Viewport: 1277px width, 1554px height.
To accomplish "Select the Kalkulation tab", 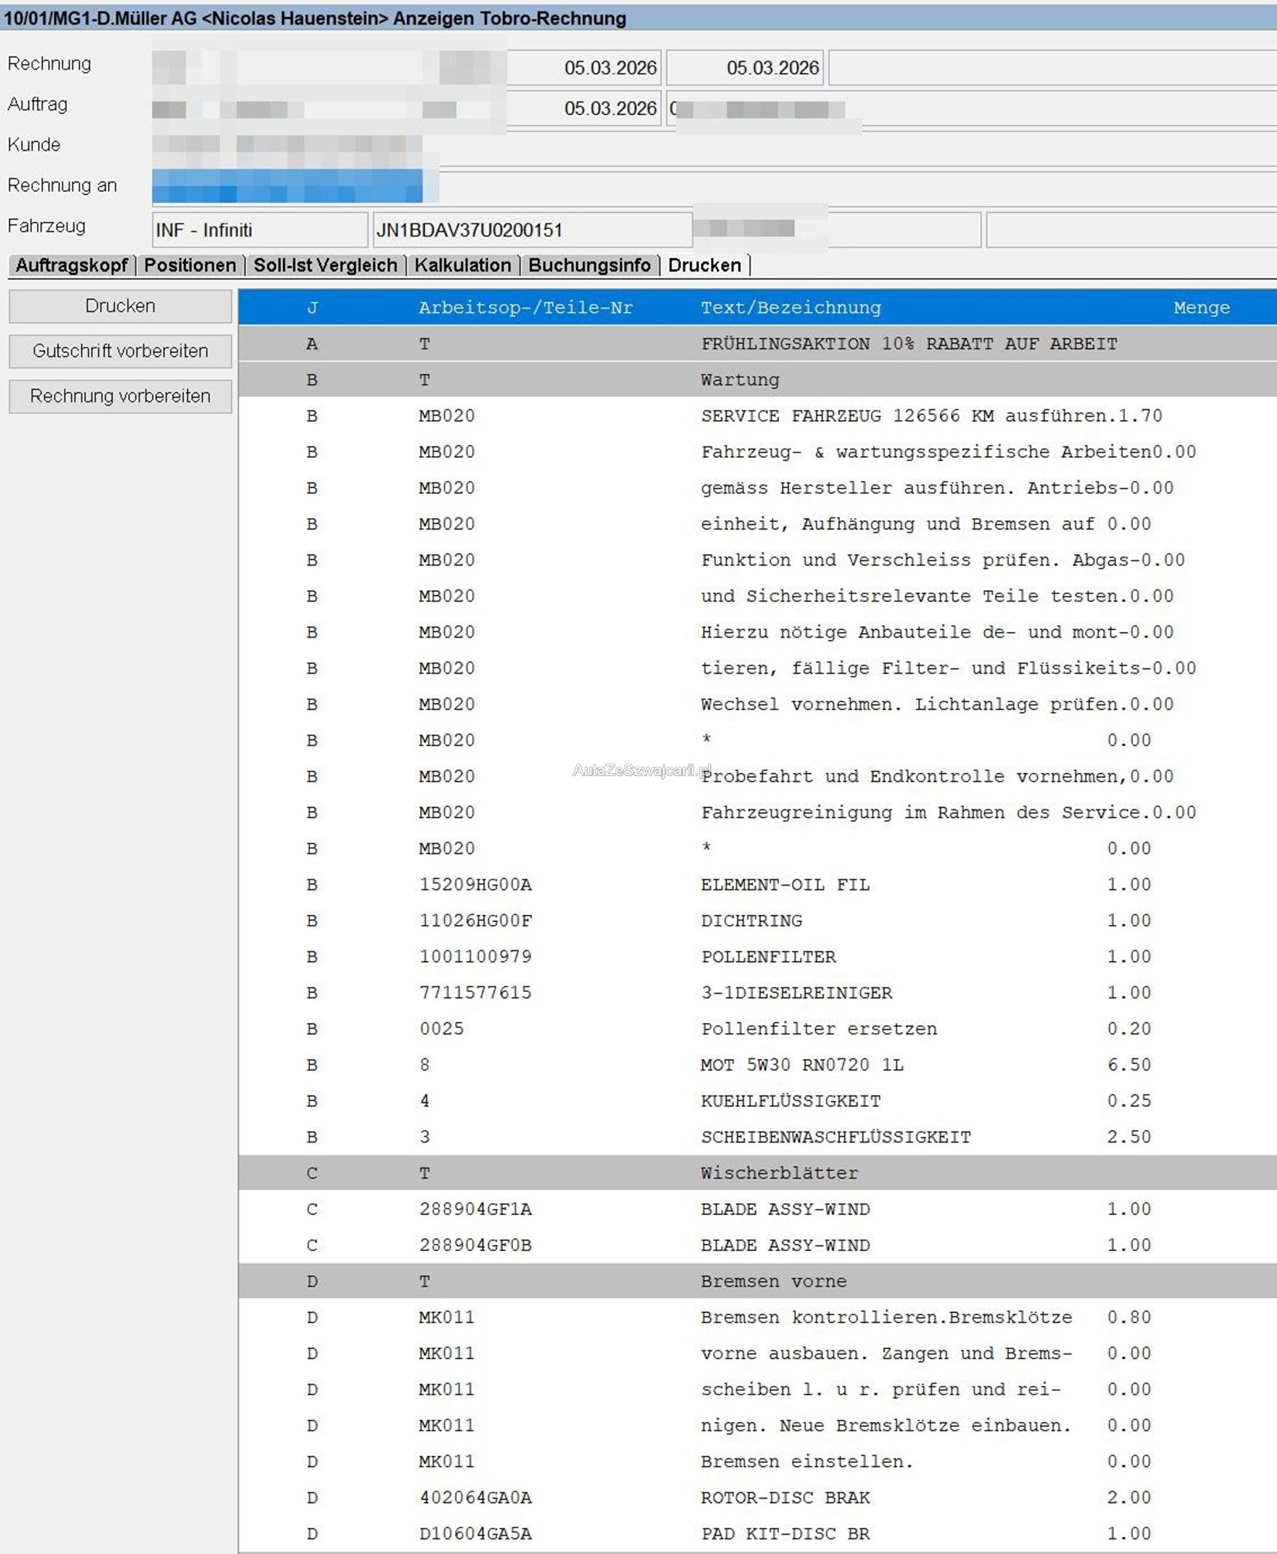I will coord(462,265).
